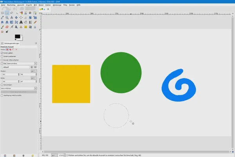Viewport: 235px width, 157px height.
Task: Click the portrait orientation button beside Aktuell
Action: coord(32,67)
